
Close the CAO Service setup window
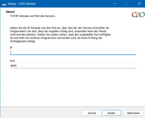pos(139,4)
